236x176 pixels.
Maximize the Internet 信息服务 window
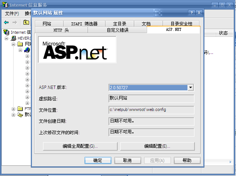pyautogui.click(x=222, y=5)
